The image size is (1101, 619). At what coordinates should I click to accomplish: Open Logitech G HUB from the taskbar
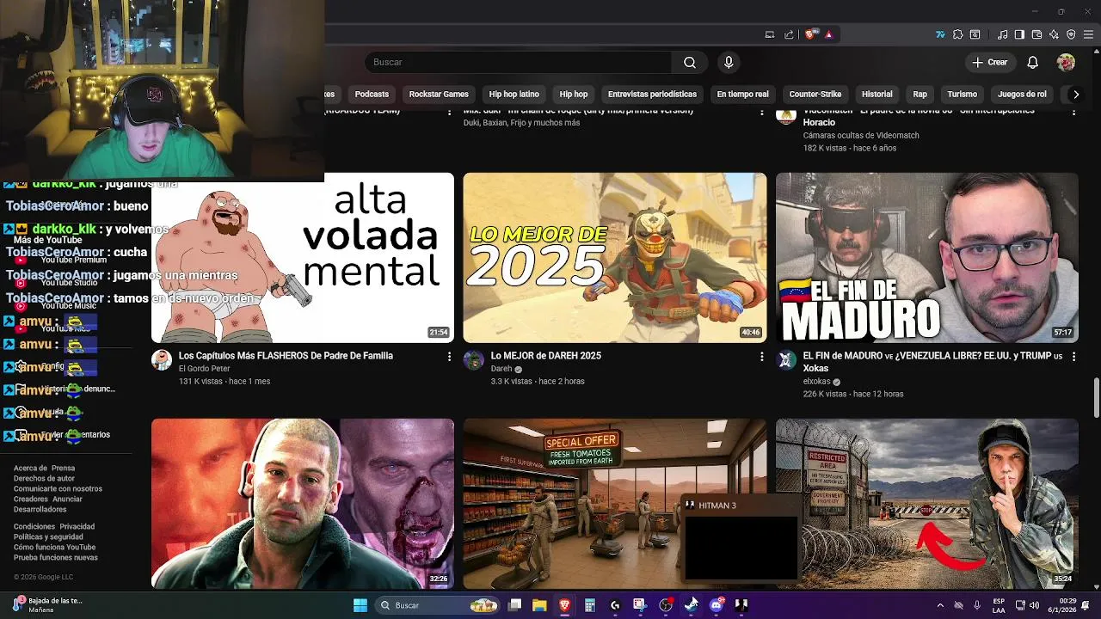coord(614,605)
